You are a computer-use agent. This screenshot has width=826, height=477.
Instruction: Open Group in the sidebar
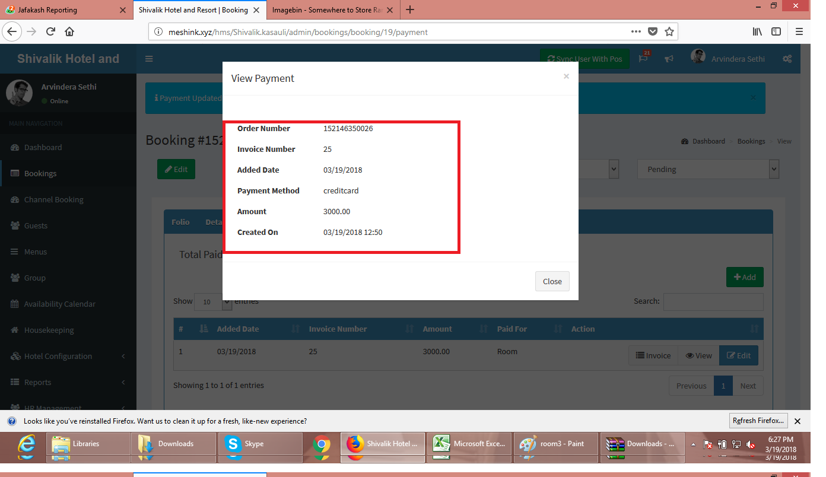[68, 278]
